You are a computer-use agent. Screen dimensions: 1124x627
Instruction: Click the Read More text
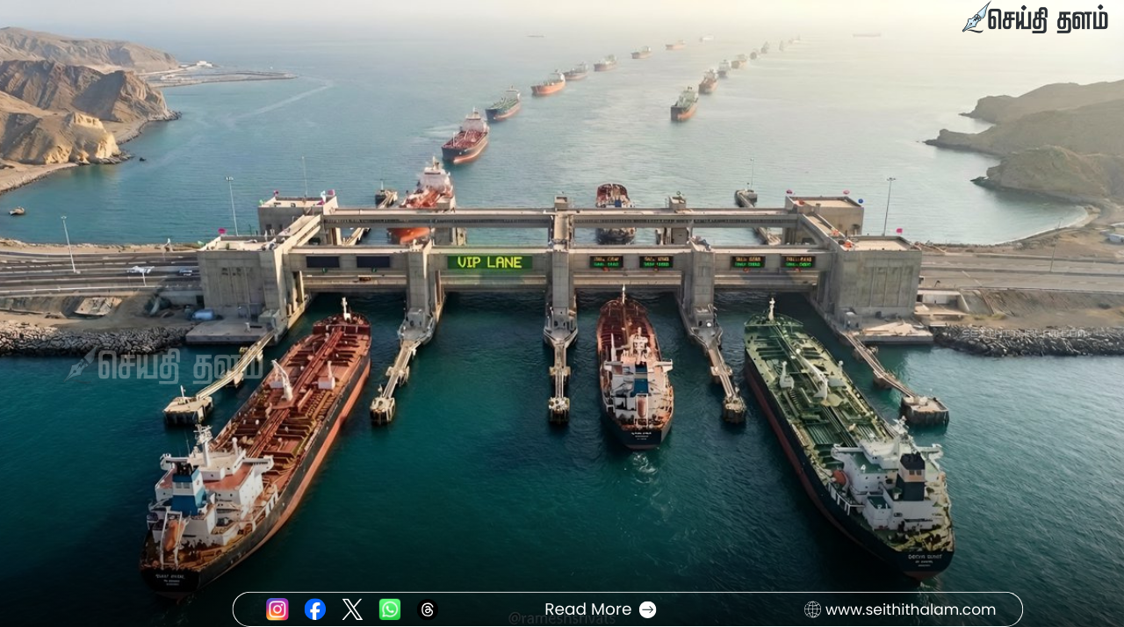pyautogui.click(x=587, y=609)
